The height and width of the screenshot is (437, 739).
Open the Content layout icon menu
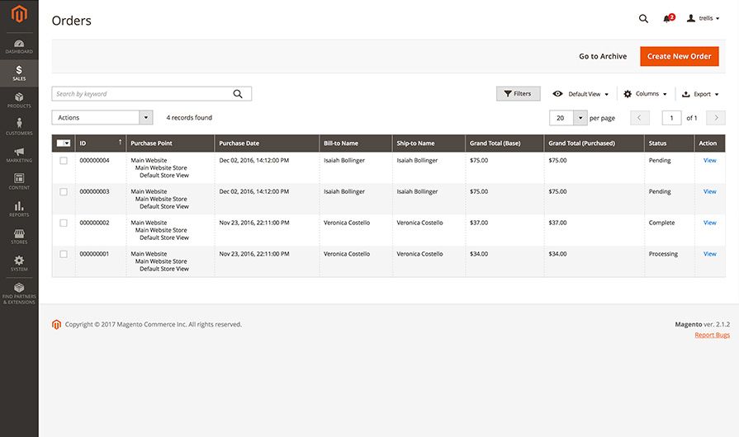[19, 181]
